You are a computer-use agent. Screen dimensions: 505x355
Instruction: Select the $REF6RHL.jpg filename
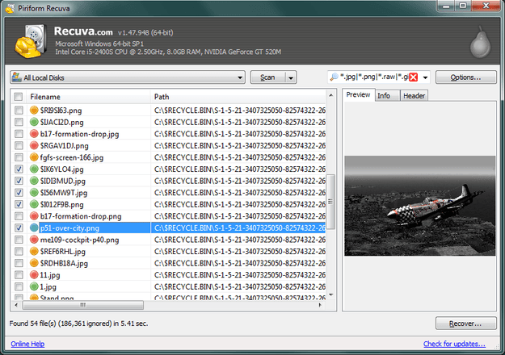pyautogui.click(x=63, y=252)
